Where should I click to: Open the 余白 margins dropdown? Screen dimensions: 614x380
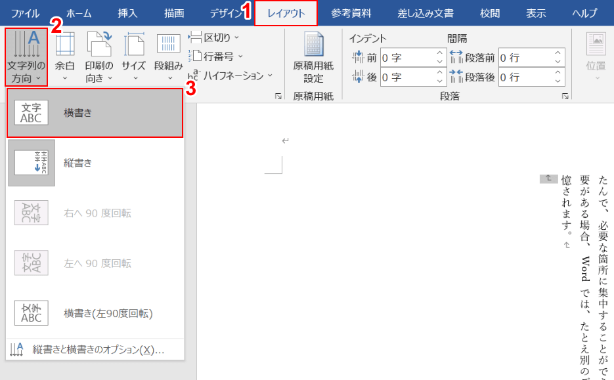[65, 57]
